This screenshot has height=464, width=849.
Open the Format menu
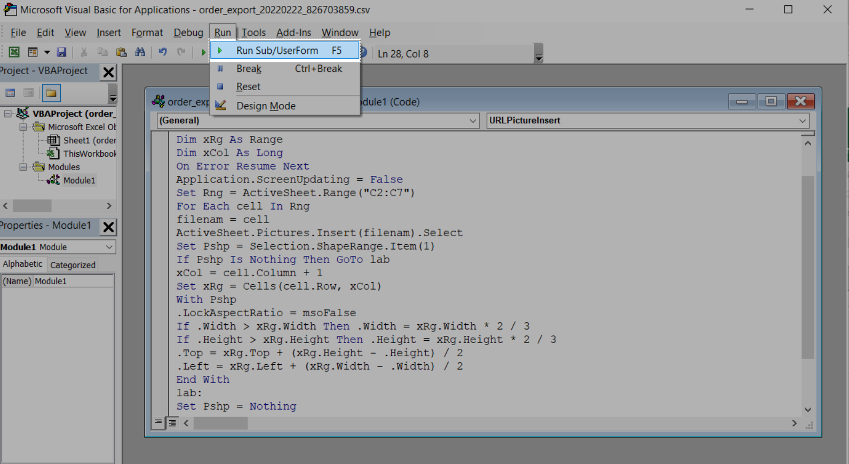pyautogui.click(x=147, y=33)
